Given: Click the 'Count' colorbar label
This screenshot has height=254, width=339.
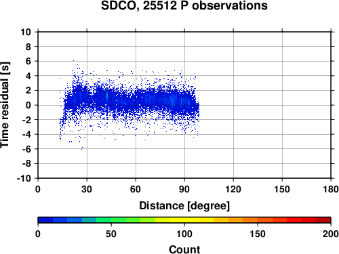Looking at the screenshot, I should pos(184,249).
